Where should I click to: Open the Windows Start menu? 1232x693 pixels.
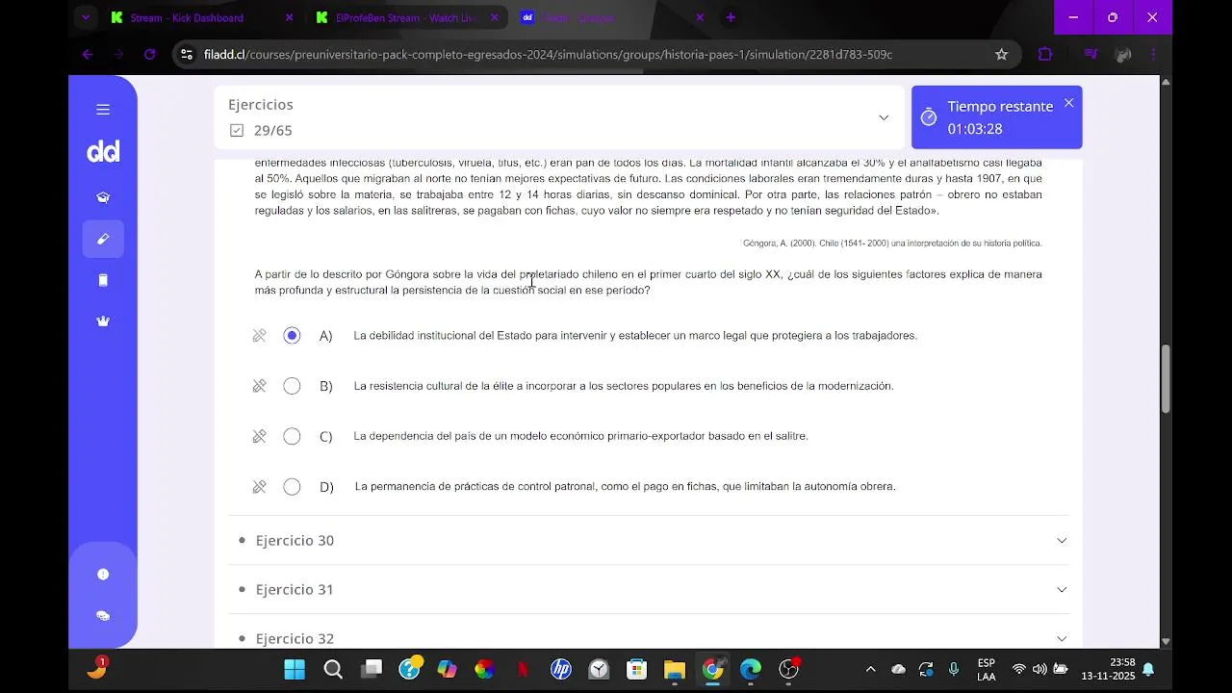click(295, 670)
